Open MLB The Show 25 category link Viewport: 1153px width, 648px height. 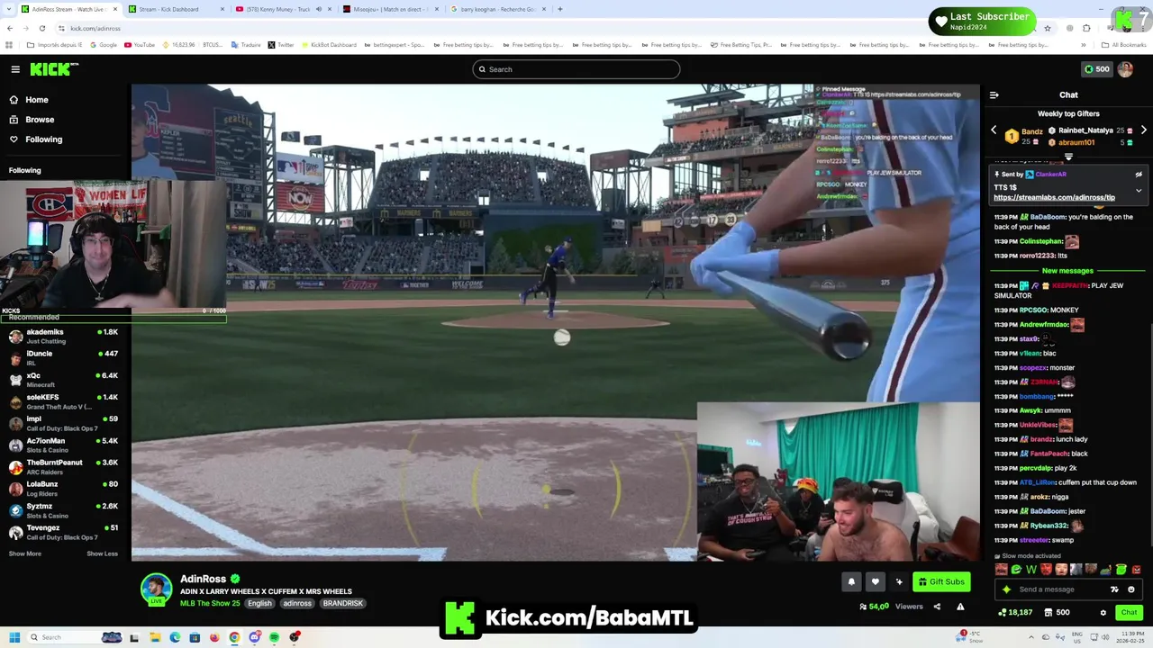click(x=210, y=603)
